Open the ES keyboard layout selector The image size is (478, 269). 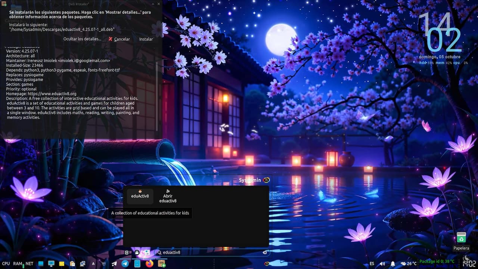(x=372, y=264)
